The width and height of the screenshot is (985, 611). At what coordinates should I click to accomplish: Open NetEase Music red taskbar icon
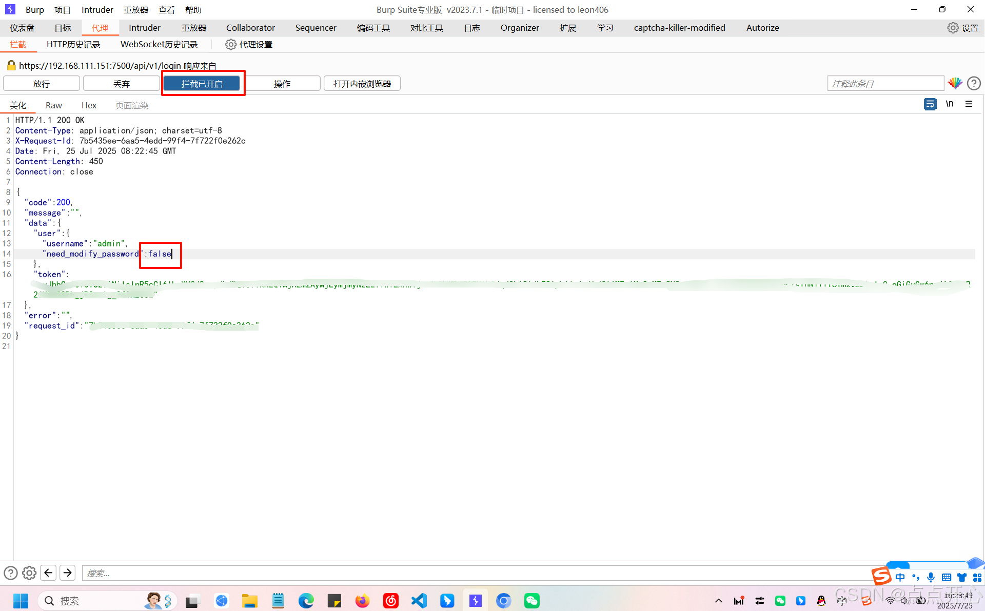(x=391, y=600)
